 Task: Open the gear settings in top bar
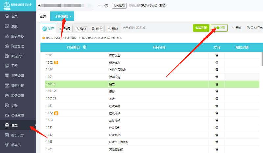click(x=106, y=6)
